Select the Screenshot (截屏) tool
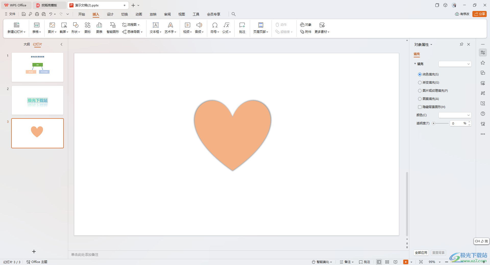Image resolution: width=490 pixels, height=265 pixels. 64,25
